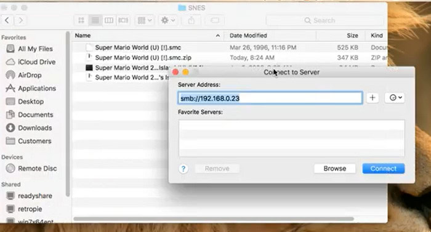Click the Connect button
Image resolution: width=431 pixels, height=232 pixels.
coord(384,169)
